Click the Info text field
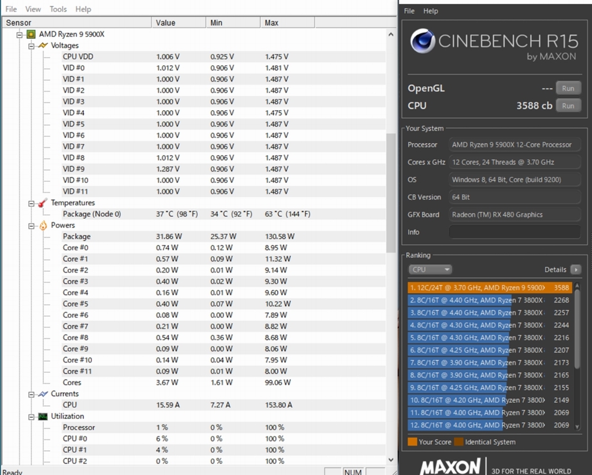This screenshot has width=592, height=475. [515, 232]
